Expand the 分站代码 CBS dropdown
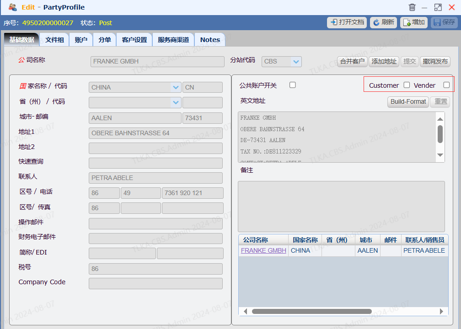 point(296,61)
